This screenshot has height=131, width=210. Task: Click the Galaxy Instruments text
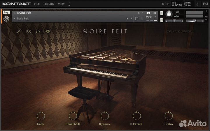point(180,31)
